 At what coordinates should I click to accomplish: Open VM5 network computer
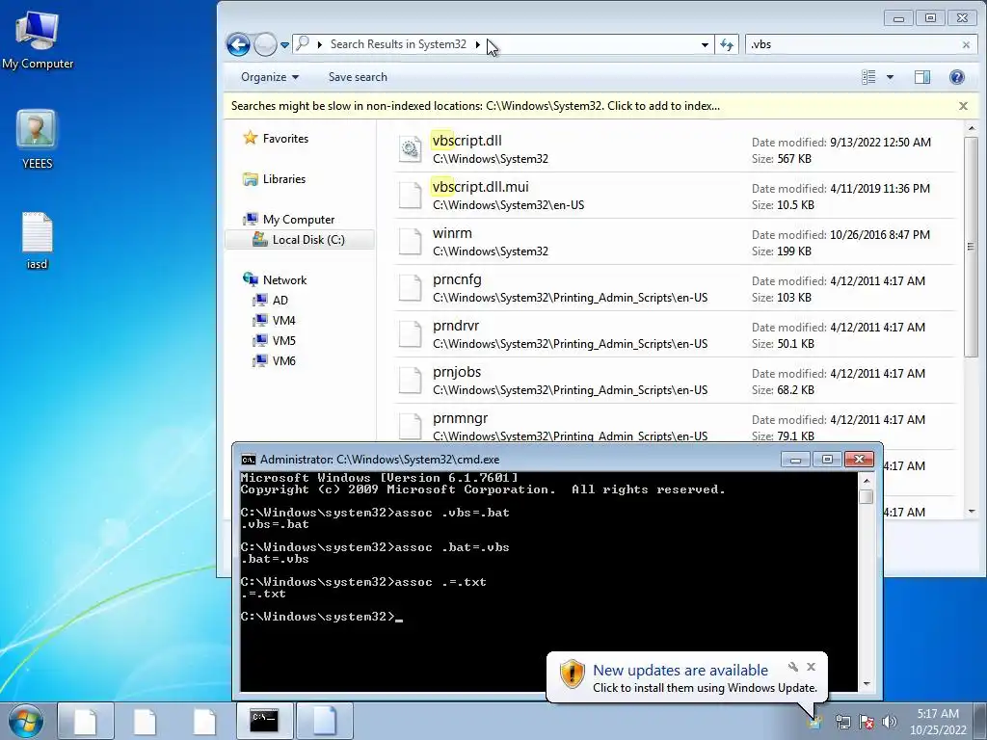(274, 340)
